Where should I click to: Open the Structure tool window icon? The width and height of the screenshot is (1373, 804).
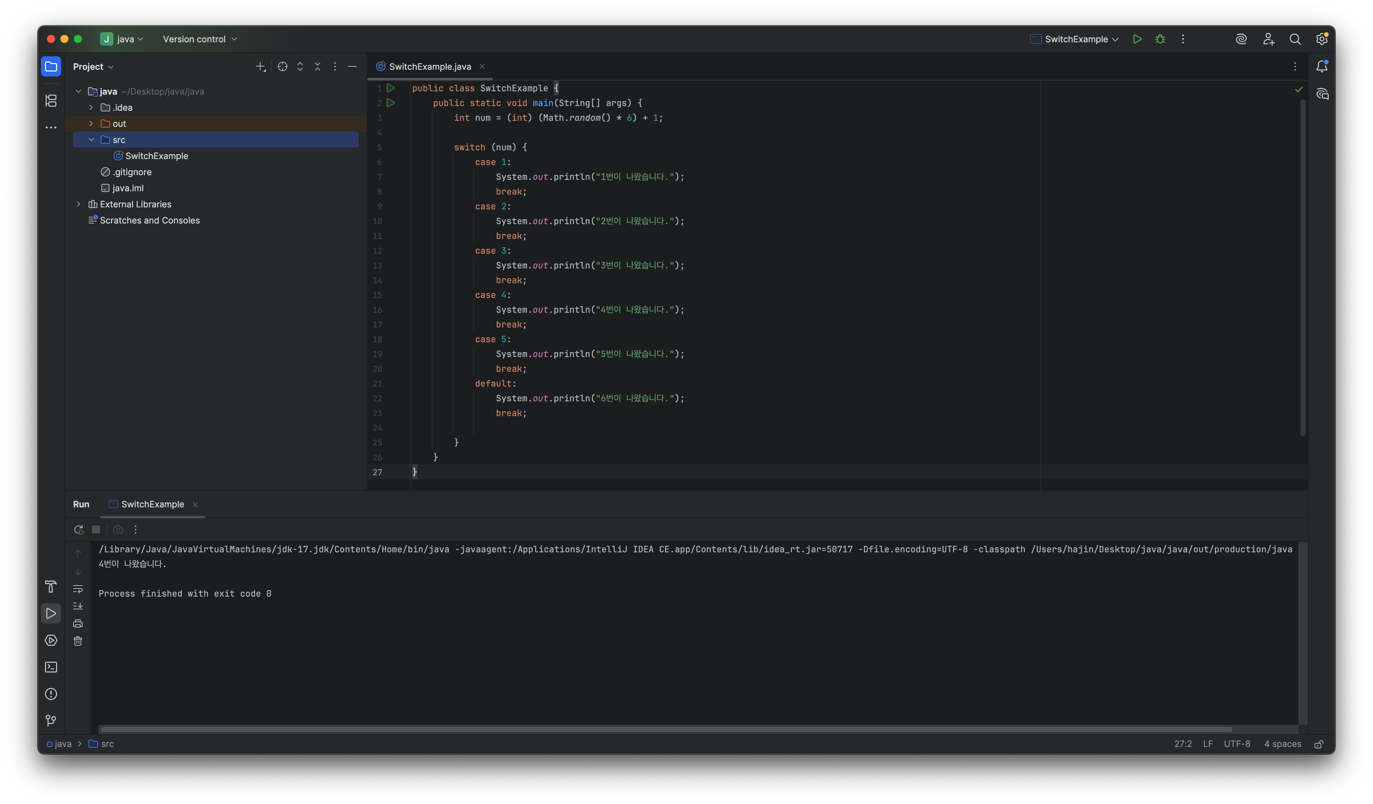click(x=51, y=100)
